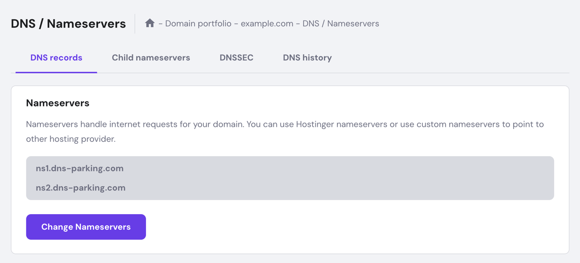The height and width of the screenshot is (263, 580).
Task: Select the DNS records tab
Action: 56,57
